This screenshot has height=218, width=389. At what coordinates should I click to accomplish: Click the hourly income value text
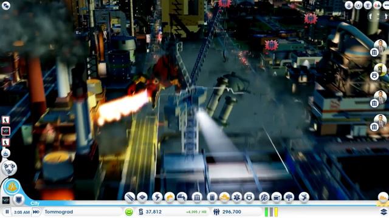(x=196, y=212)
